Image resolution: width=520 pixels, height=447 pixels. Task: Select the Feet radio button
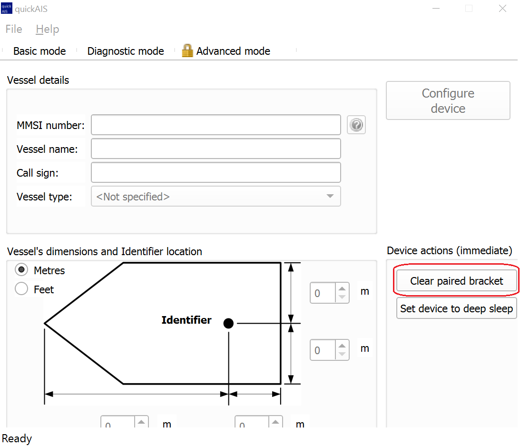(x=21, y=289)
